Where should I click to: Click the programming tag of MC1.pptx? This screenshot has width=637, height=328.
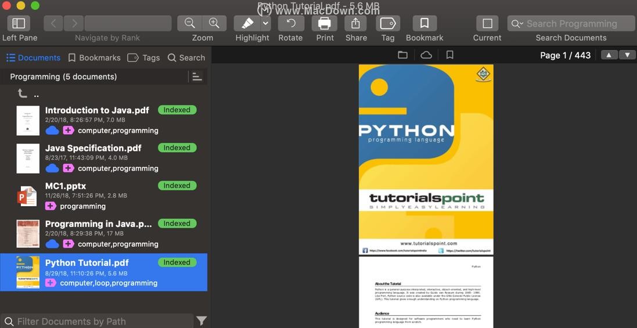(x=83, y=206)
